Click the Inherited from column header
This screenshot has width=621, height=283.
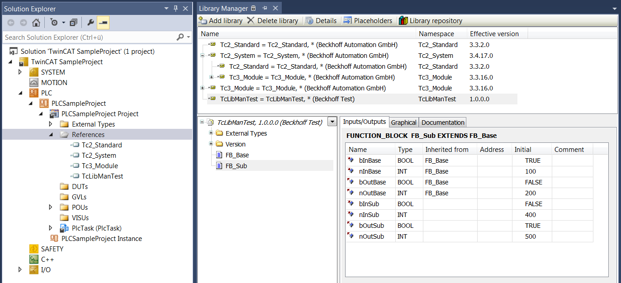pyautogui.click(x=450, y=150)
